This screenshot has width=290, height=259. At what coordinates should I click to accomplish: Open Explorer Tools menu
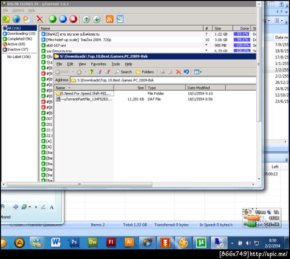coord(116,64)
